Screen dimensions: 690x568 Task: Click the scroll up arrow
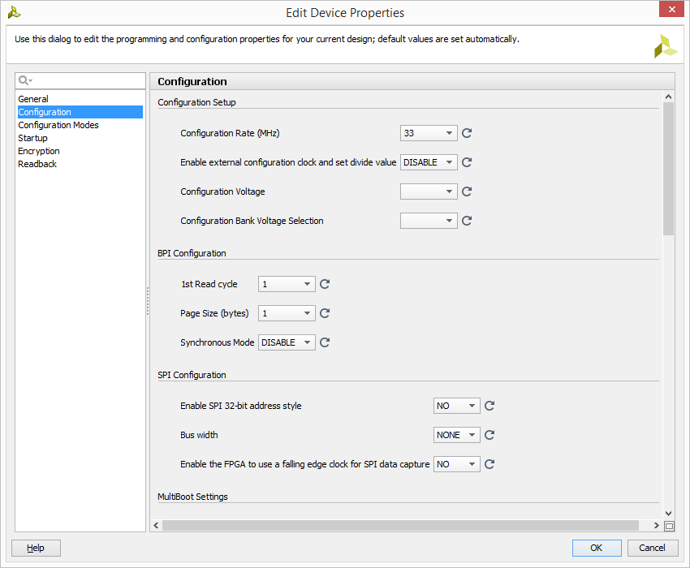coord(668,97)
